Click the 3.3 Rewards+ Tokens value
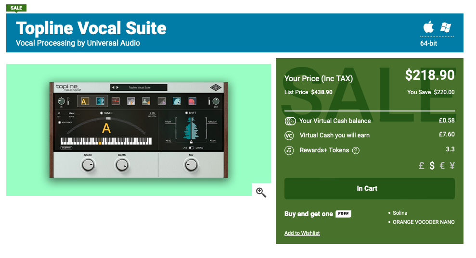476x258 pixels. pos(450,149)
